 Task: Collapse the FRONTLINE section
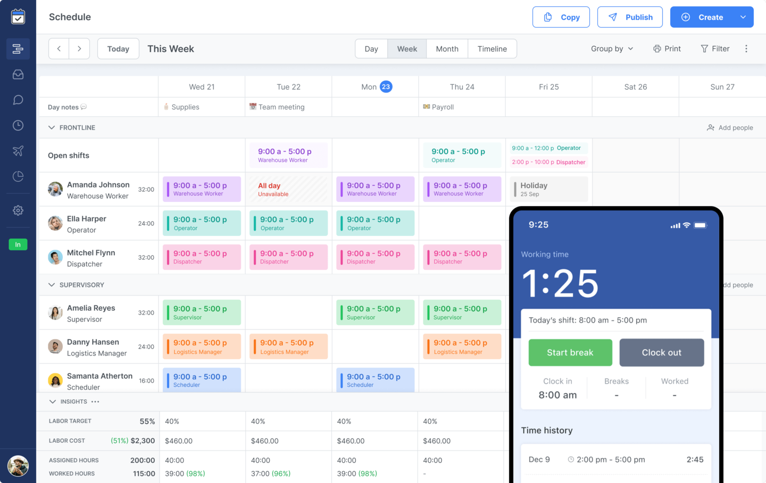[51, 128]
